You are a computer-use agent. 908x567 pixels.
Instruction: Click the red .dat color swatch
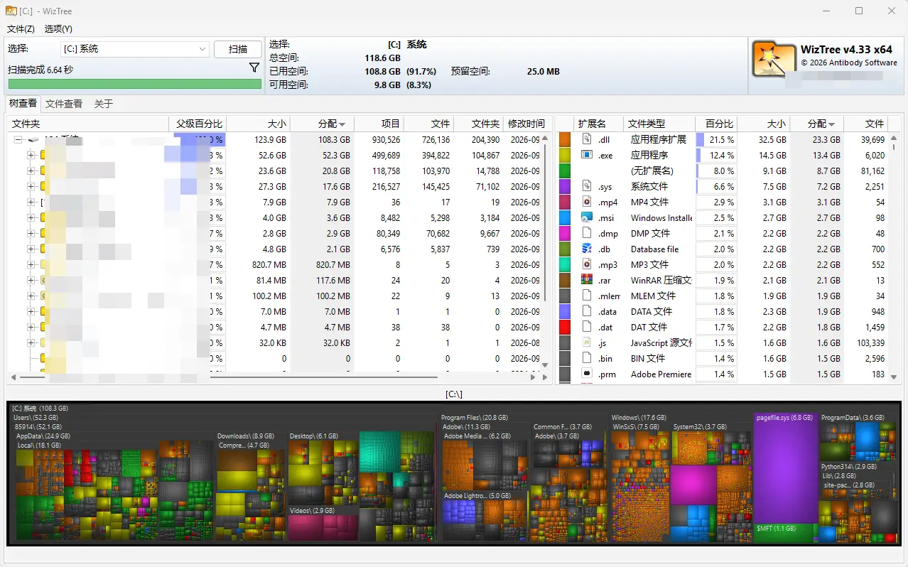565,328
